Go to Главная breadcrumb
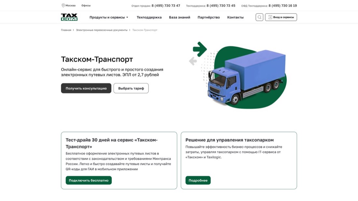358x201 pixels. (66, 30)
